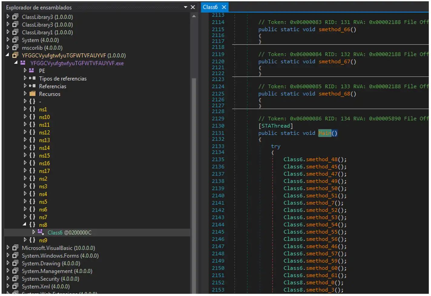This screenshot has height=296, width=431.
Task: Click the ns14 namespace braces icon
Action: (32, 148)
